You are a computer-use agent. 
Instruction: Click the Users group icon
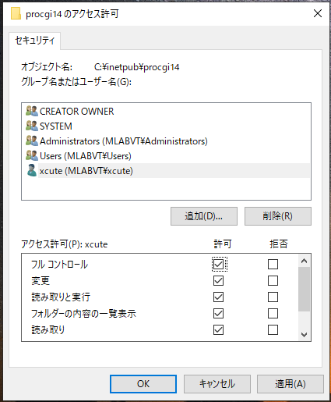coord(32,155)
